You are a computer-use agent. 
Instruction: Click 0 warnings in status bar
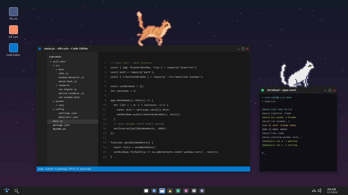(x=61, y=169)
